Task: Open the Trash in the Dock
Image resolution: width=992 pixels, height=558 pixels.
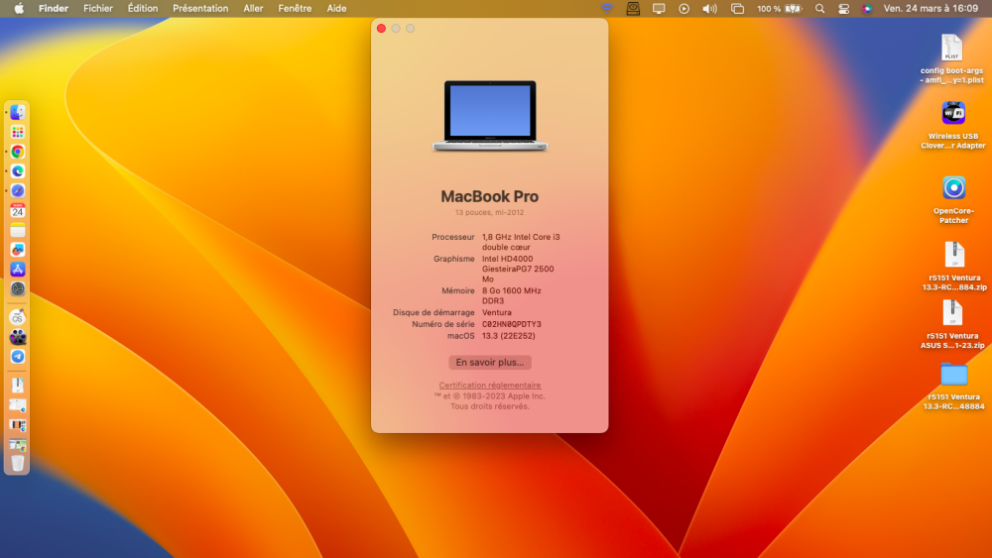Action: coord(18,463)
